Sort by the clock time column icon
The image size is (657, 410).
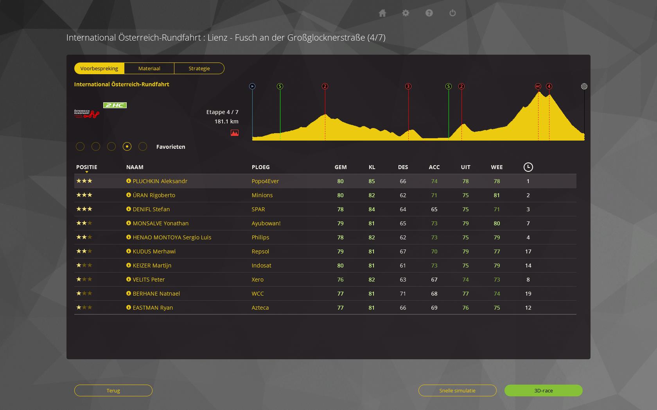pyautogui.click(x=528, y=167)
